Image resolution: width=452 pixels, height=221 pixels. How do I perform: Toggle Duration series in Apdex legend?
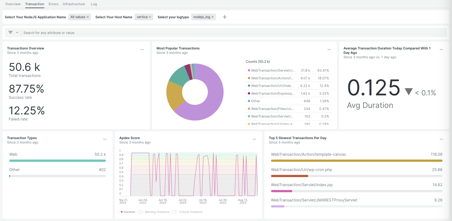pos(128,212)
